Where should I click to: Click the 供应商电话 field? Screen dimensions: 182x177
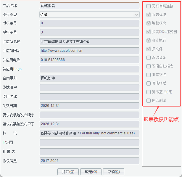coord(89,60)
